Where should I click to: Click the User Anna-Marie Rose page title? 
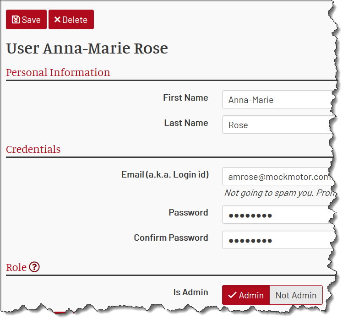point(87,49)
